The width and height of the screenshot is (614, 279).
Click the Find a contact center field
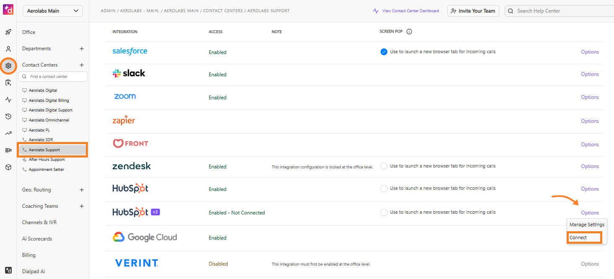coord(53,77)
